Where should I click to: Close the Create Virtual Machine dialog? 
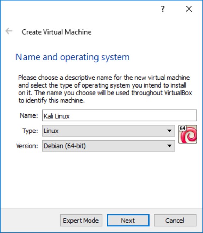tap(189, 9)
